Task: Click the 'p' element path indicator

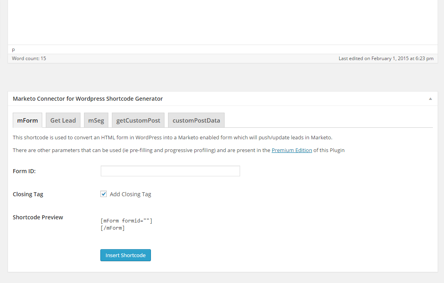Action: click(13, 50)
